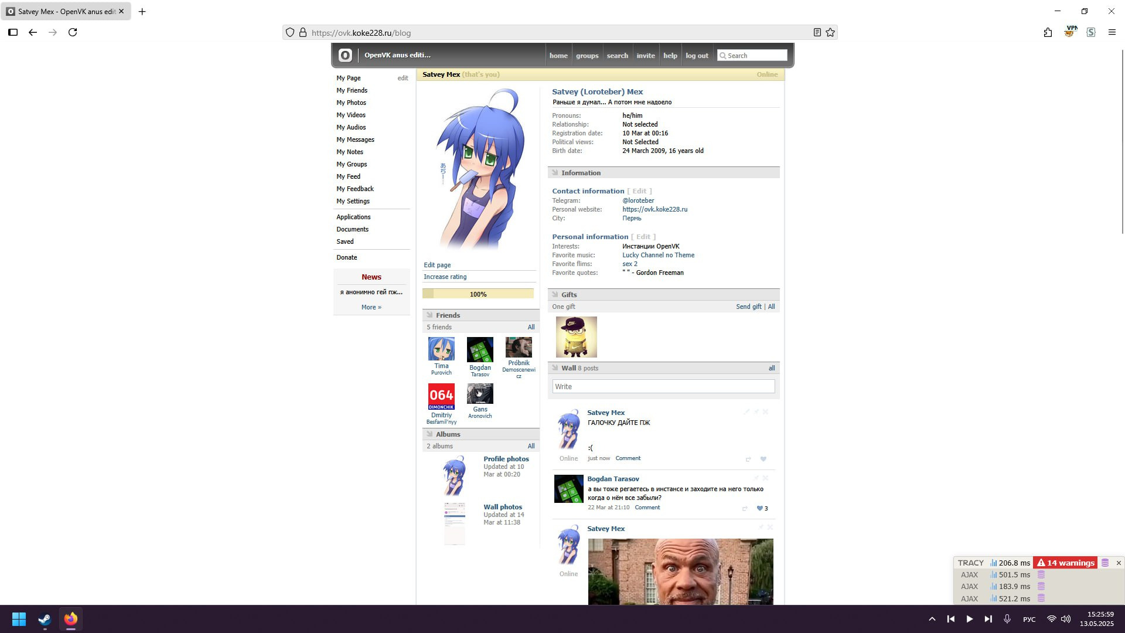Open Steam from the taskbar
This screenshot has height=633, width=1125.
[x=45, y=619]
